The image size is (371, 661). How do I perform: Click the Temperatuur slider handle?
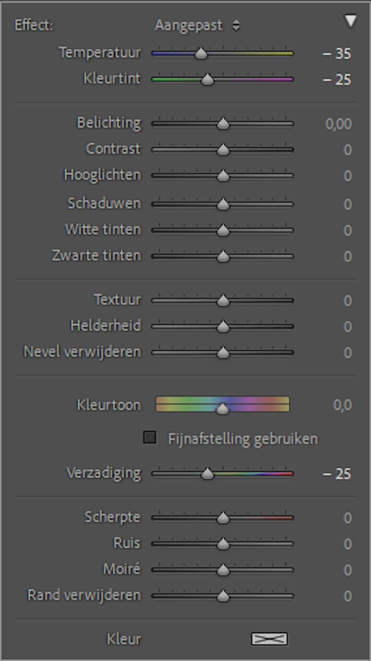click(201, 53)
